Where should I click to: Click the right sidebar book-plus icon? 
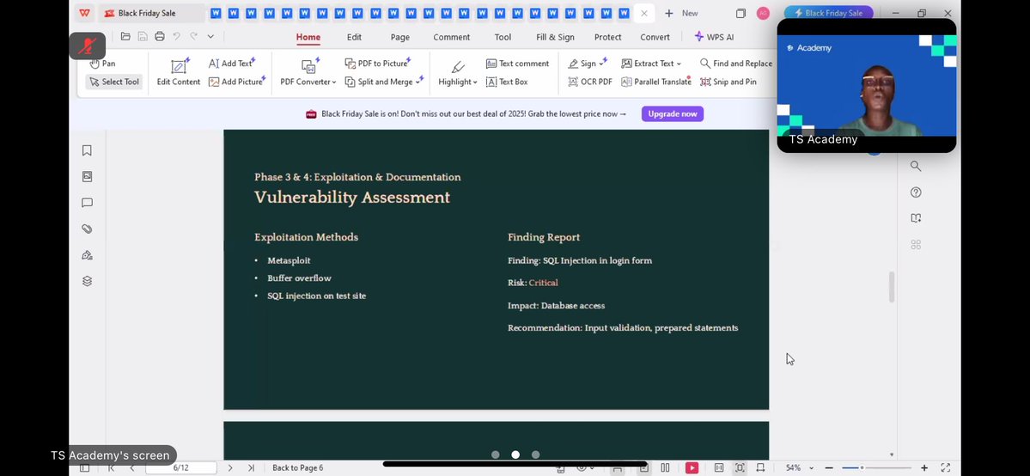pyautogui.click(x=916, y=218)
